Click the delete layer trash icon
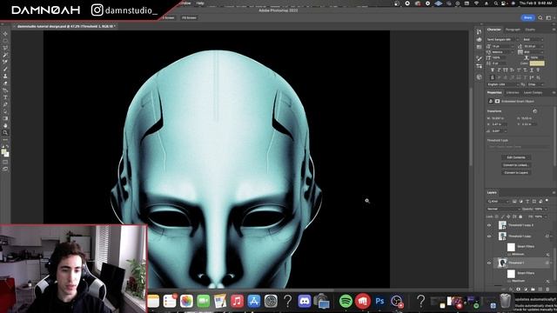The height and width of the screenshot is (313, 557). tap(547, 290)
